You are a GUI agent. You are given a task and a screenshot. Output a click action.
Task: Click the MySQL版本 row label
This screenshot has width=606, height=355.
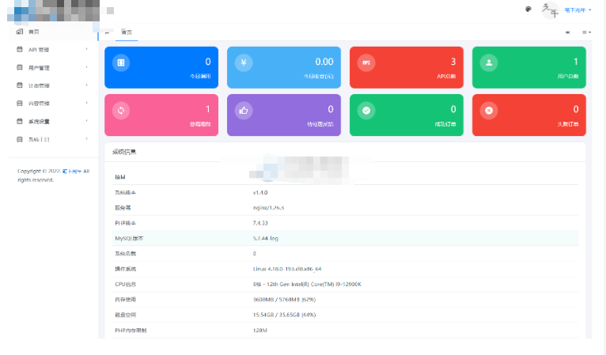(129, 238)
